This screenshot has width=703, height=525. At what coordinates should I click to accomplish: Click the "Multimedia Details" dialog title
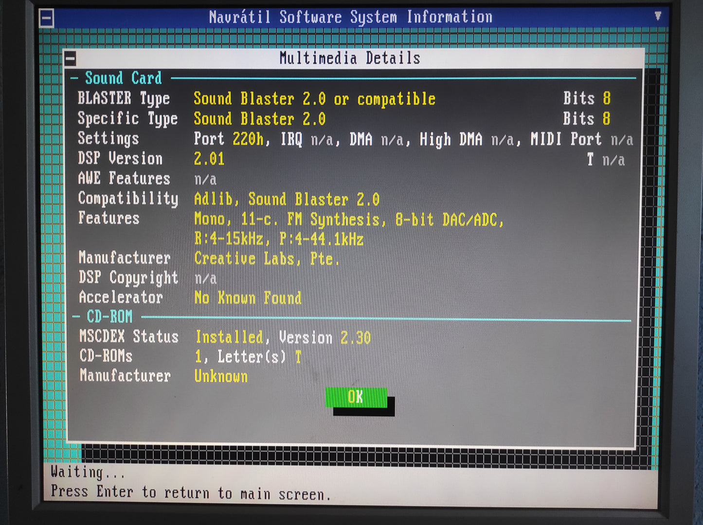click(350, 58)
